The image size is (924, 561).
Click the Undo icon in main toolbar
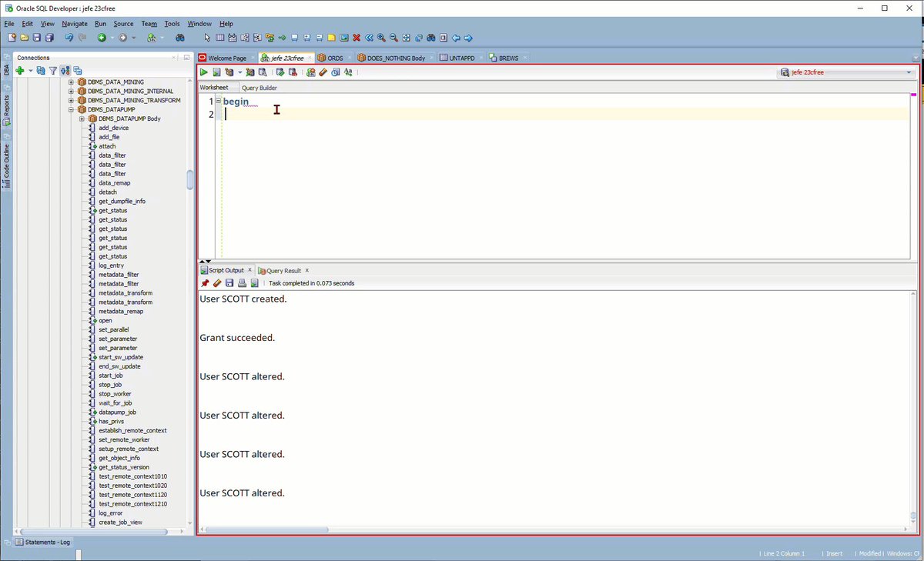coord(69,38)
